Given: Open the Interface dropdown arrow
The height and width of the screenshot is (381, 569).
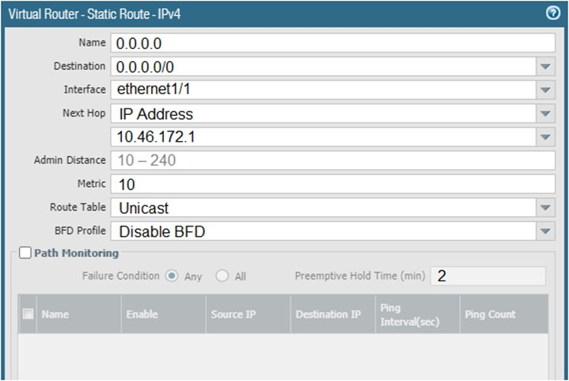Looking at the screenshot, I should [545, 90].
